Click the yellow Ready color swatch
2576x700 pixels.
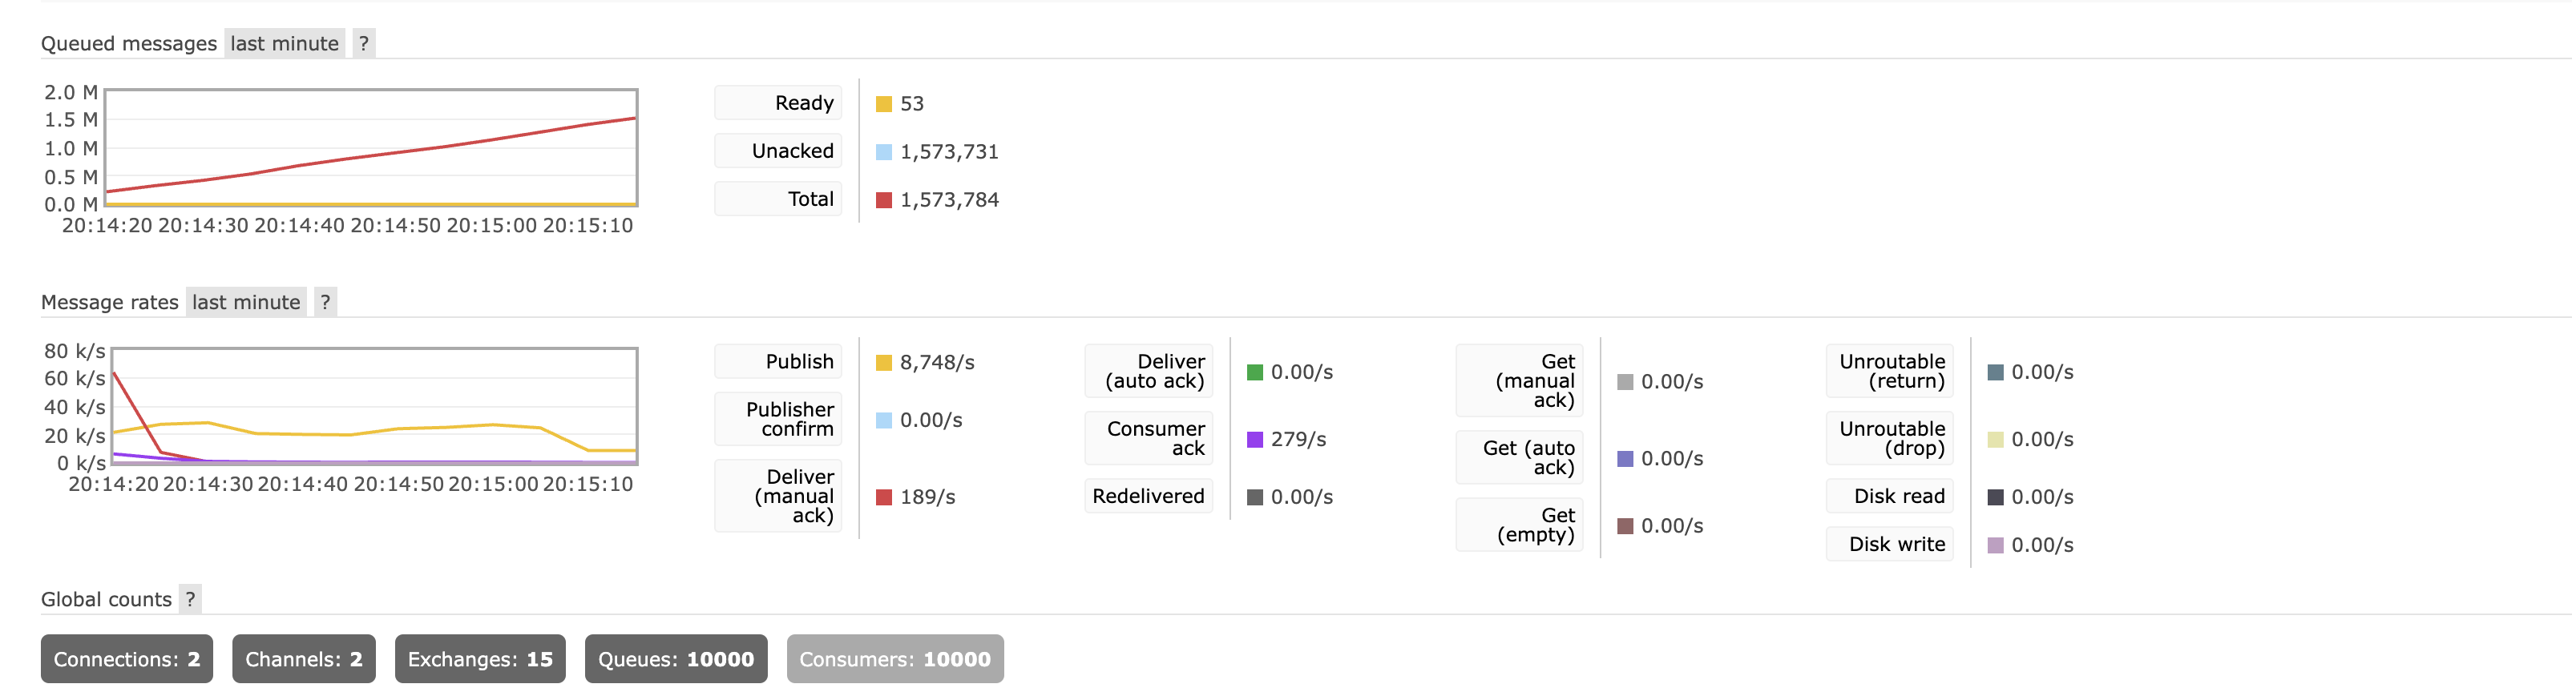pyautogui.click(x=884, y=104)
